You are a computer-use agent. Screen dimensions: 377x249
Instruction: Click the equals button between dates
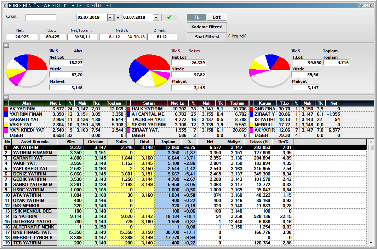pyautogui.click(x=118, y=17)
